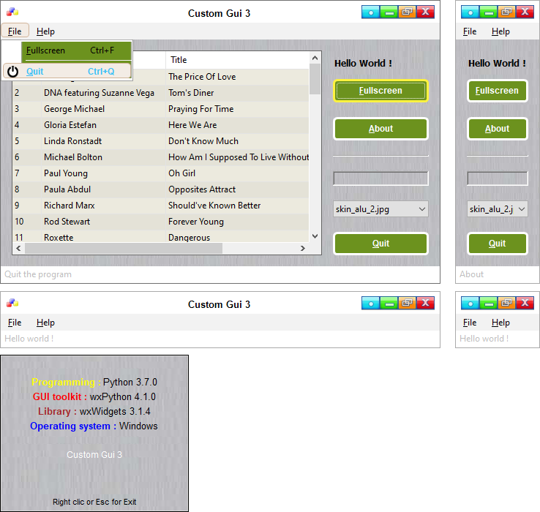
Task: Click the slider line above the wide progress gauge
Action: [380, 156]
